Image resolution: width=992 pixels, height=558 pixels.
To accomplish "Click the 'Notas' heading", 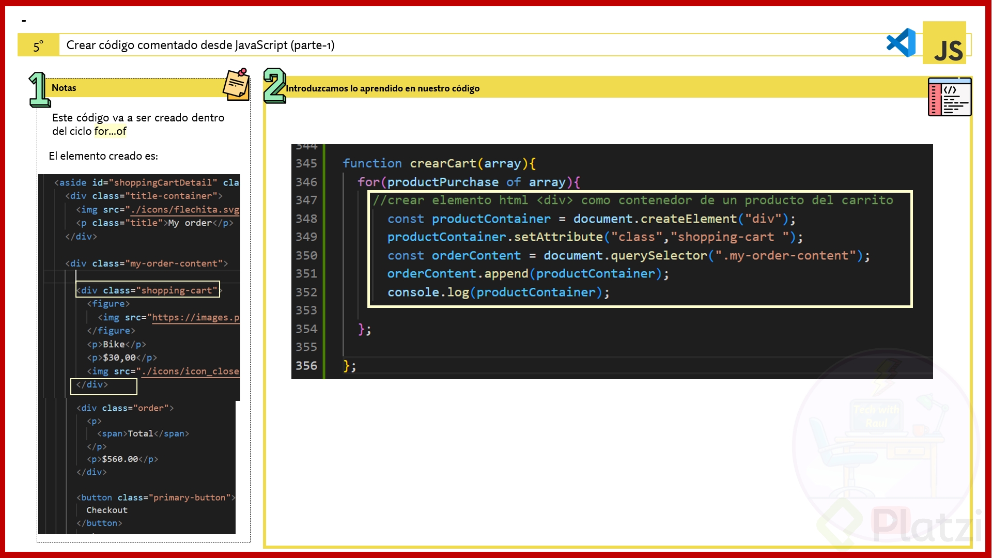I will [x=64, y=88].
